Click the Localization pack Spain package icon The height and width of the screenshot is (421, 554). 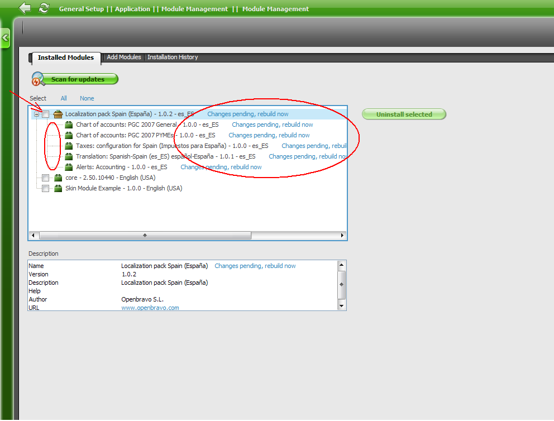coord(58,114)
